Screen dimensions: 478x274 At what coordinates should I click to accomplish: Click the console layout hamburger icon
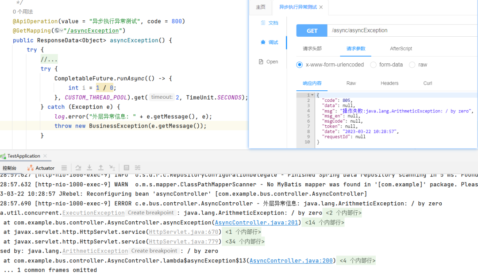(64, 168)
